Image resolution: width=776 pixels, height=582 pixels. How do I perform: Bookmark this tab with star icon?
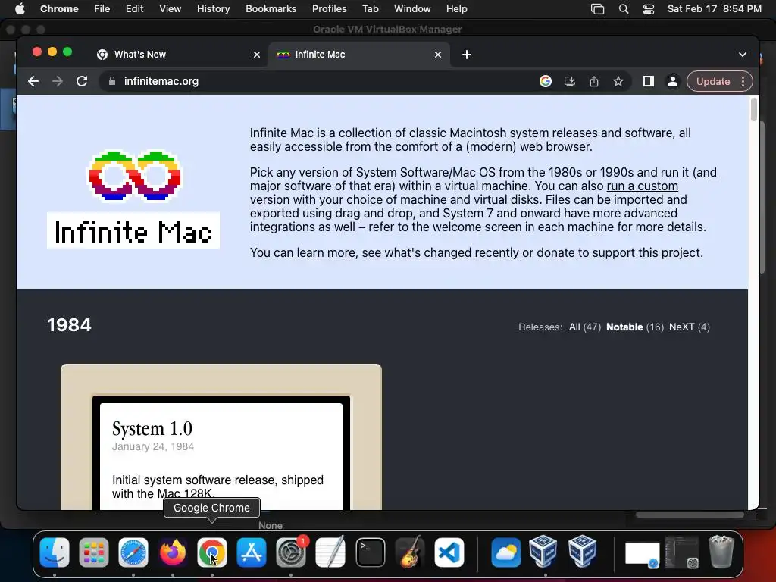(x=618, y=81)
